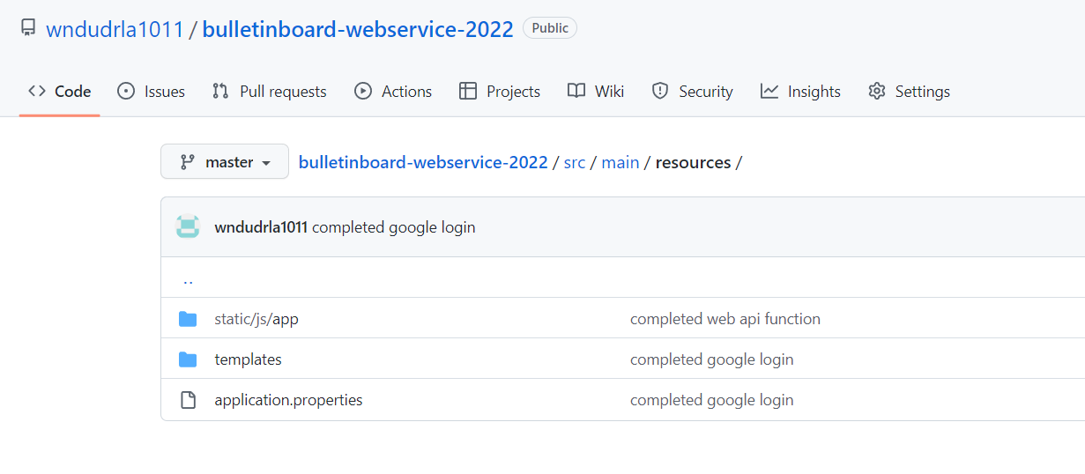Click folder icon for static/js/app
The image size is (1085, 474).
188,319
